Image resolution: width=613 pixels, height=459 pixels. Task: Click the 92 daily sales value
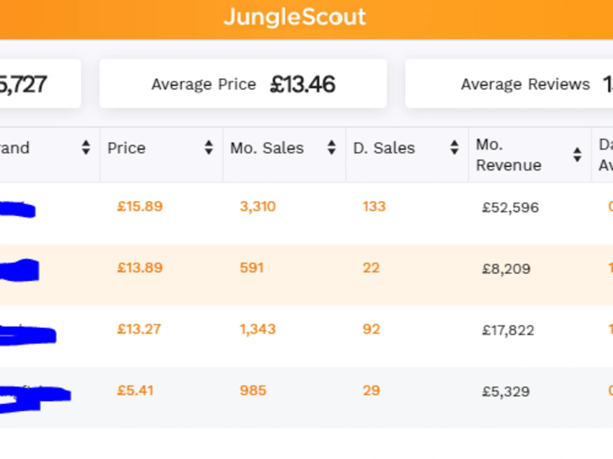coord(371,329)
